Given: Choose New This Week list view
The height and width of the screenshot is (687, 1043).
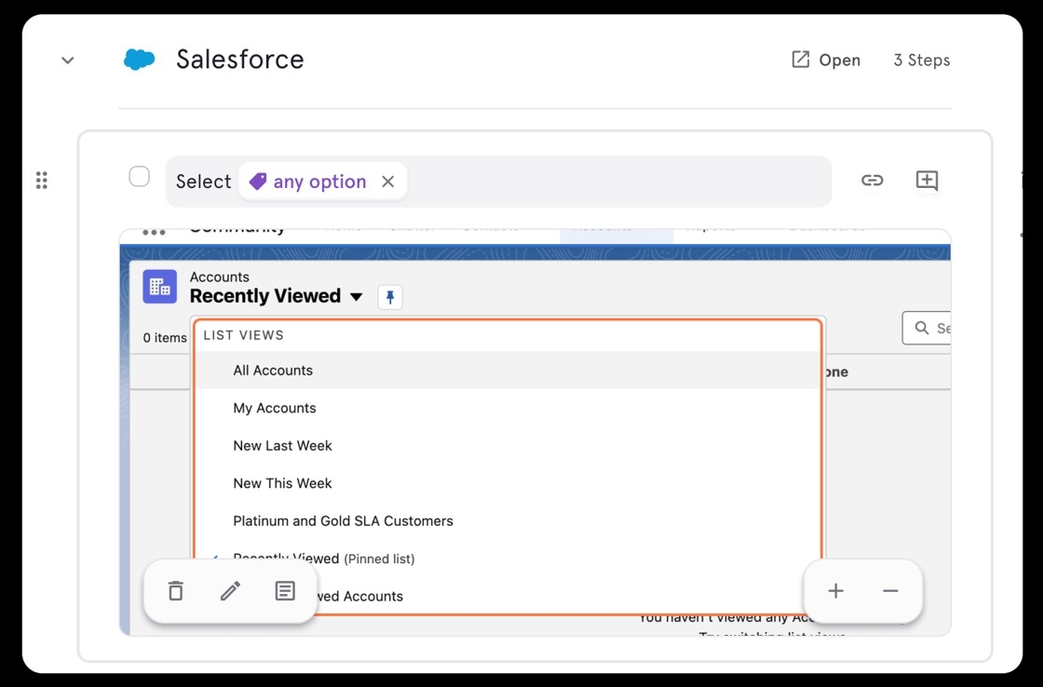Looking at the screenshot, I should [x=507, y=483].
